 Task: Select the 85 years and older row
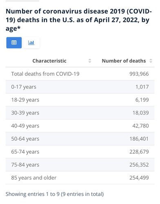[80, 178]
